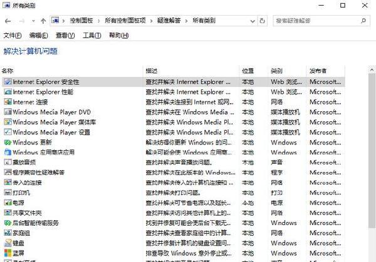Sort by the 位置 column header

click(x=248, y=71)
